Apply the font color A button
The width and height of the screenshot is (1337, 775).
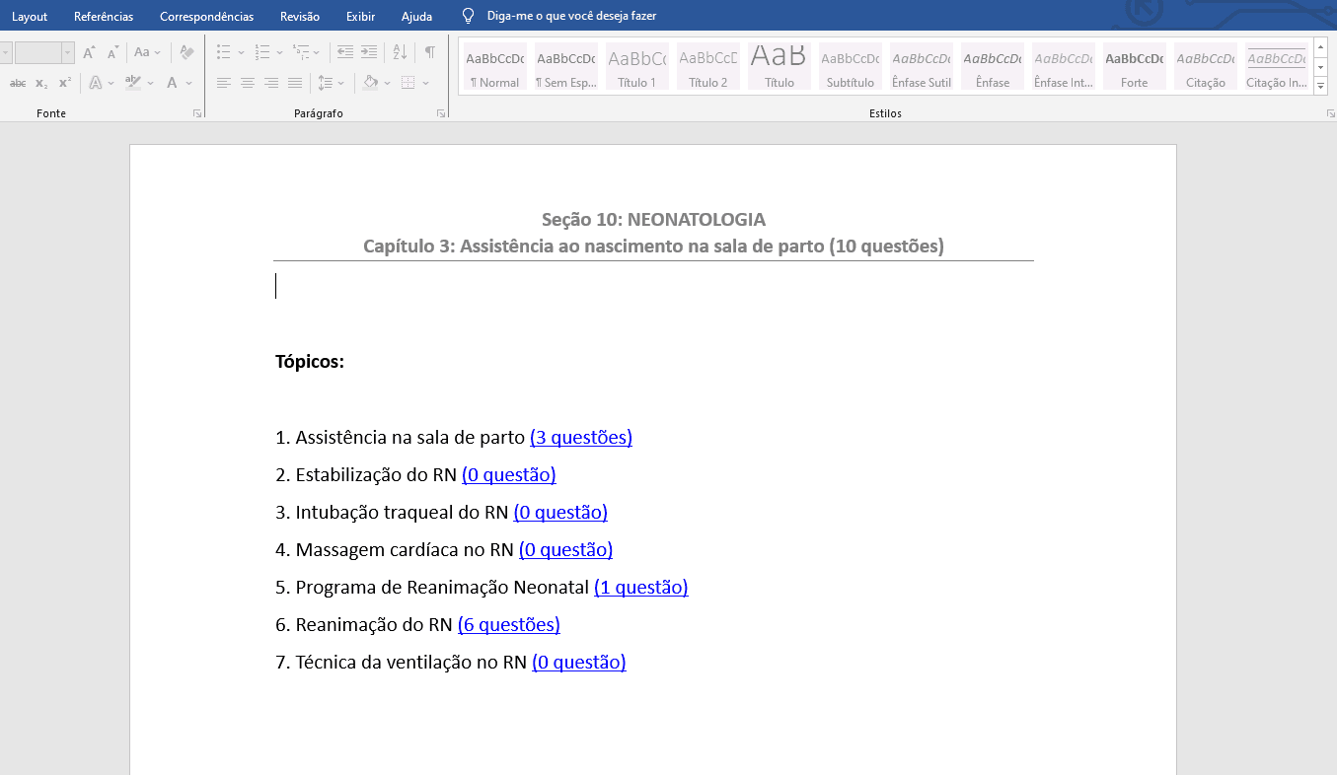[x=172, y=83]
